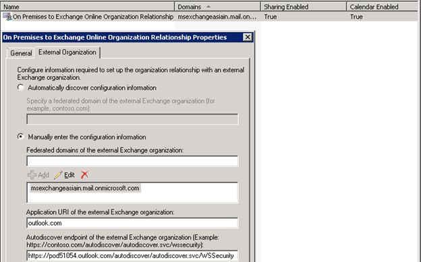Switch to the General tab
The height and width of the screenshot is (262, 421).
tap(21, 53)
